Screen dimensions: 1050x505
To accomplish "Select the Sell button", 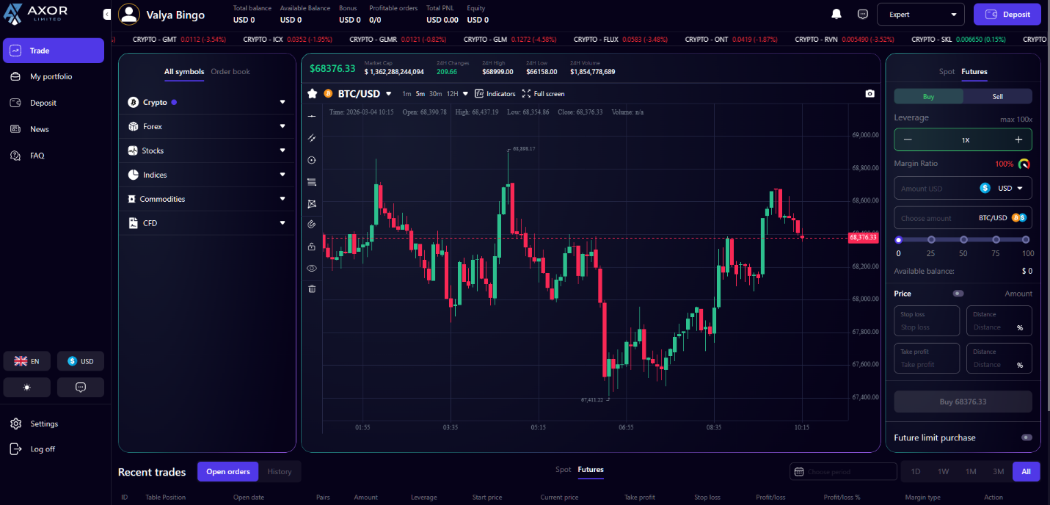I will pos(997,96).
